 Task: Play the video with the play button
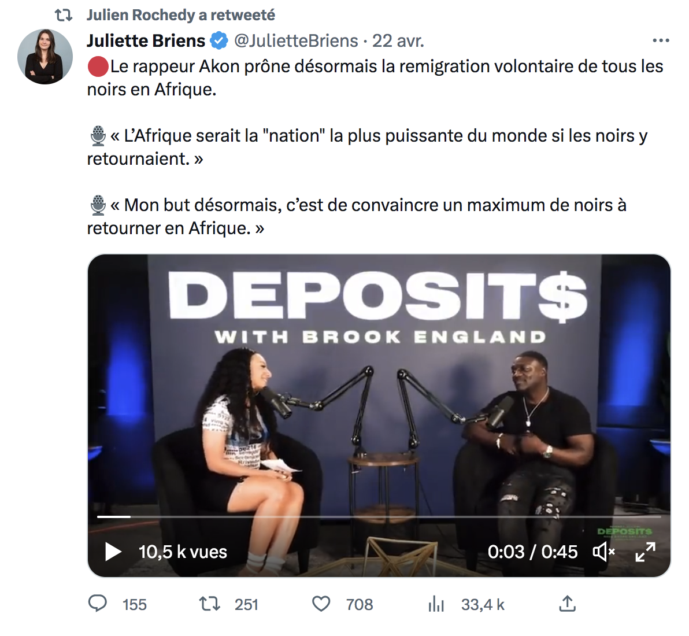tap(113, 552)
